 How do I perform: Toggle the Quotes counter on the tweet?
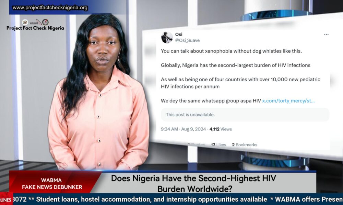pyautogui.click(x=196, y=144)
